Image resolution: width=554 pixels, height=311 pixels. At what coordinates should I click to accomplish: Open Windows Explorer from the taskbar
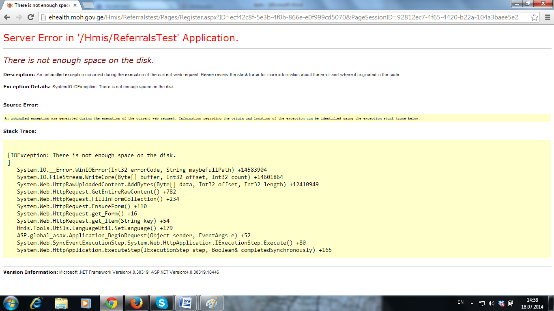click(x=61, y=303)
